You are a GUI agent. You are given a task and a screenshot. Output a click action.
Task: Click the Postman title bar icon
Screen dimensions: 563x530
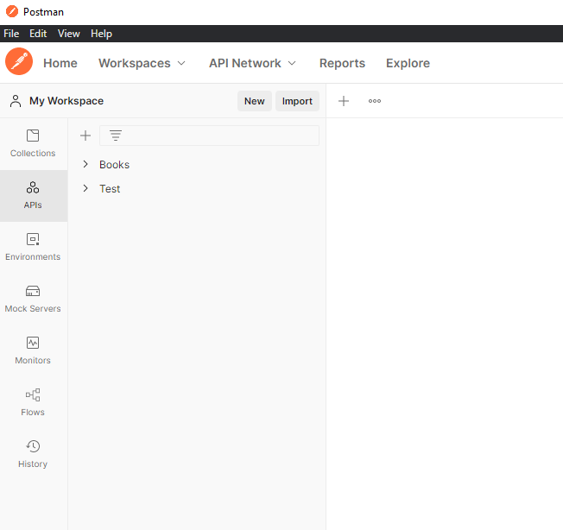pos(12,11)
